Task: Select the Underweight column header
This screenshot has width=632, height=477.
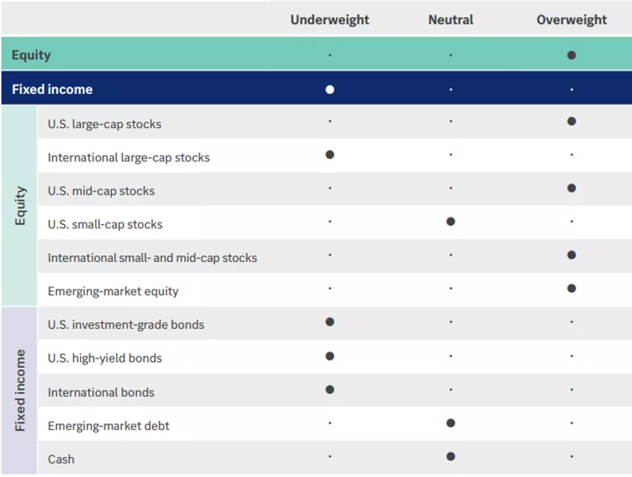Action: click(x=329, y=19)
